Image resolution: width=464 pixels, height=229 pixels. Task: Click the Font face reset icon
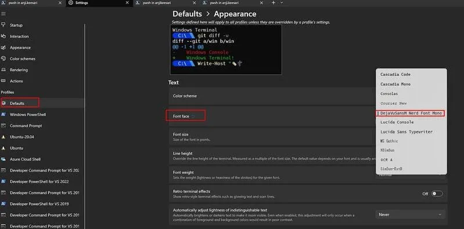193,117
